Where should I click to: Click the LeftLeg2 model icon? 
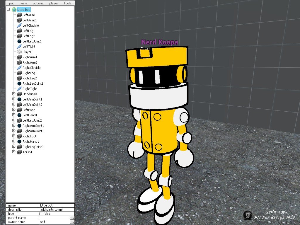click(19, 36)
